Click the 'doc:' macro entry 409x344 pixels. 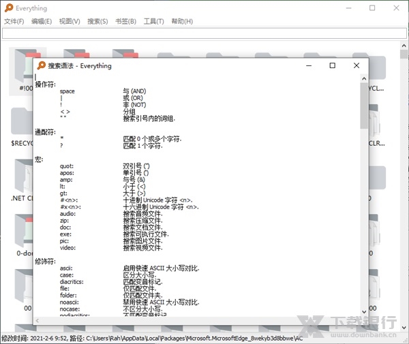coord(65,228)
